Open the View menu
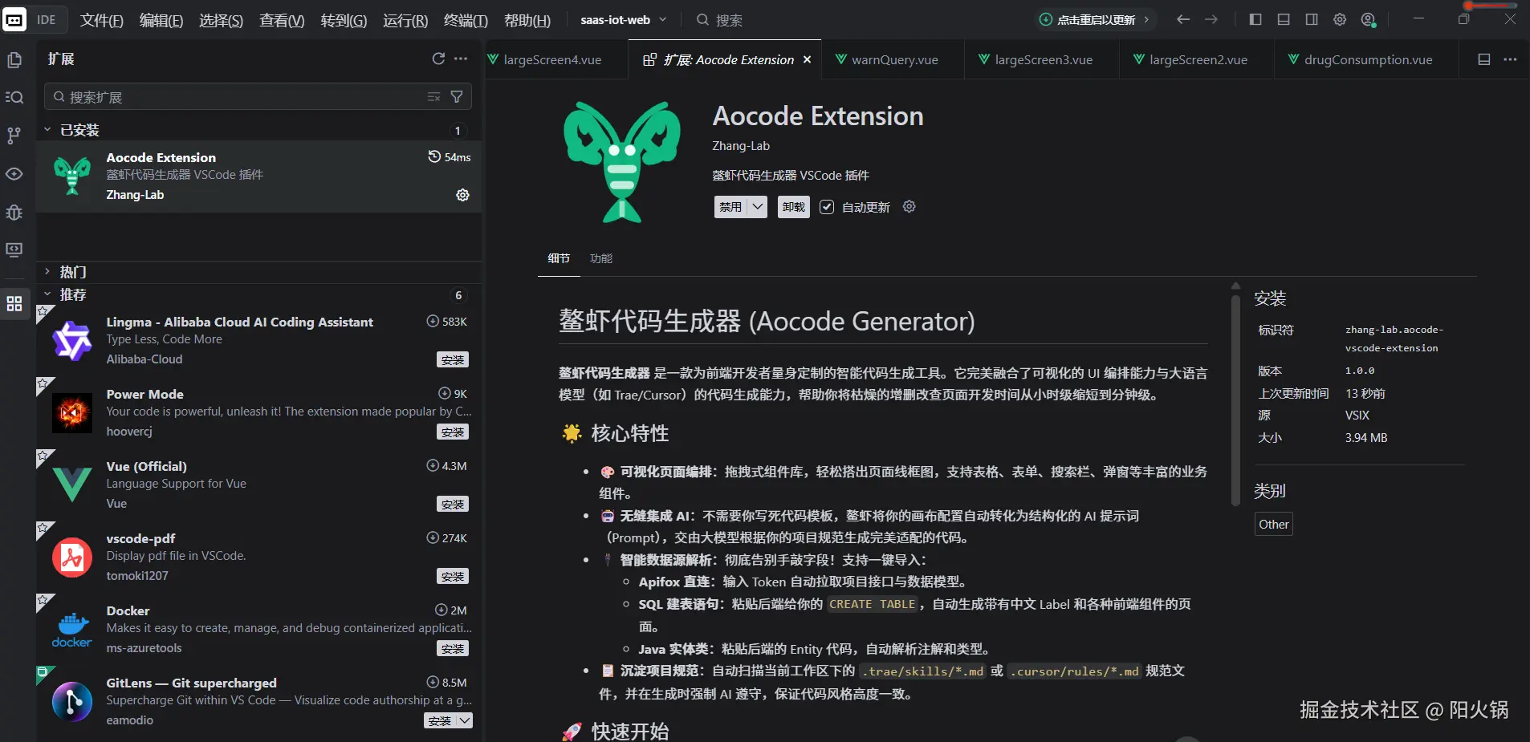 click(282, 20)
